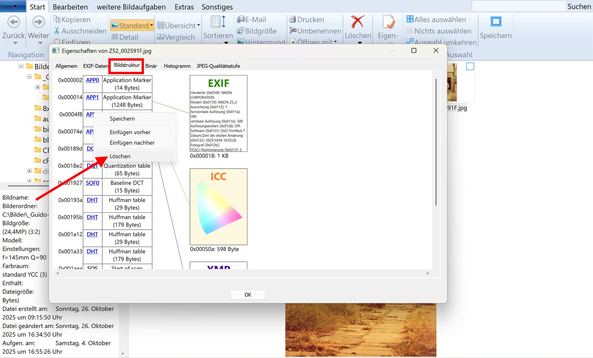Open the Bildgröße resize tool
This screenshot has height=358, width=593.
click(x=257, y=31)
